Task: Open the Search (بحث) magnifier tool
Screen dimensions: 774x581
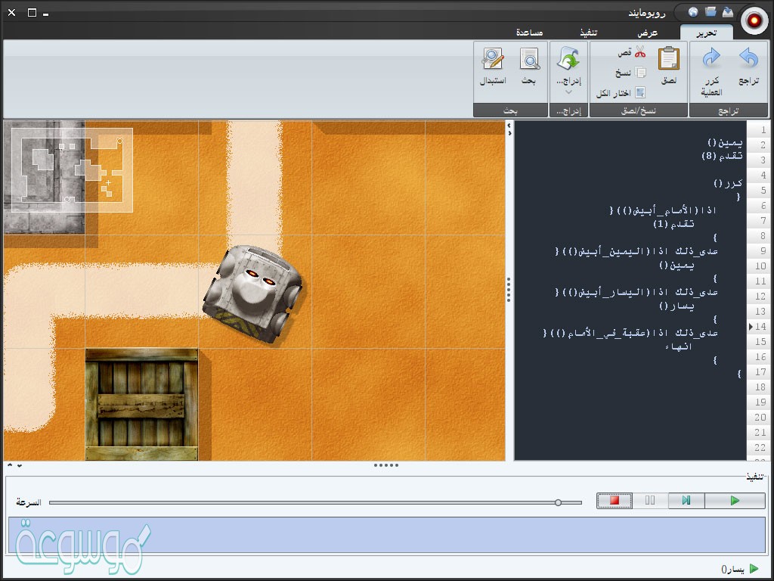Action: click(529, 59)
